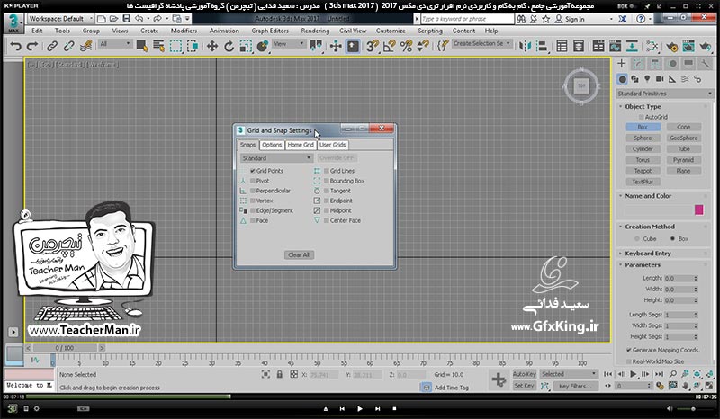
Task: Toggle Generate Mapping Coords checkbox
Action: tap(628, 350)
